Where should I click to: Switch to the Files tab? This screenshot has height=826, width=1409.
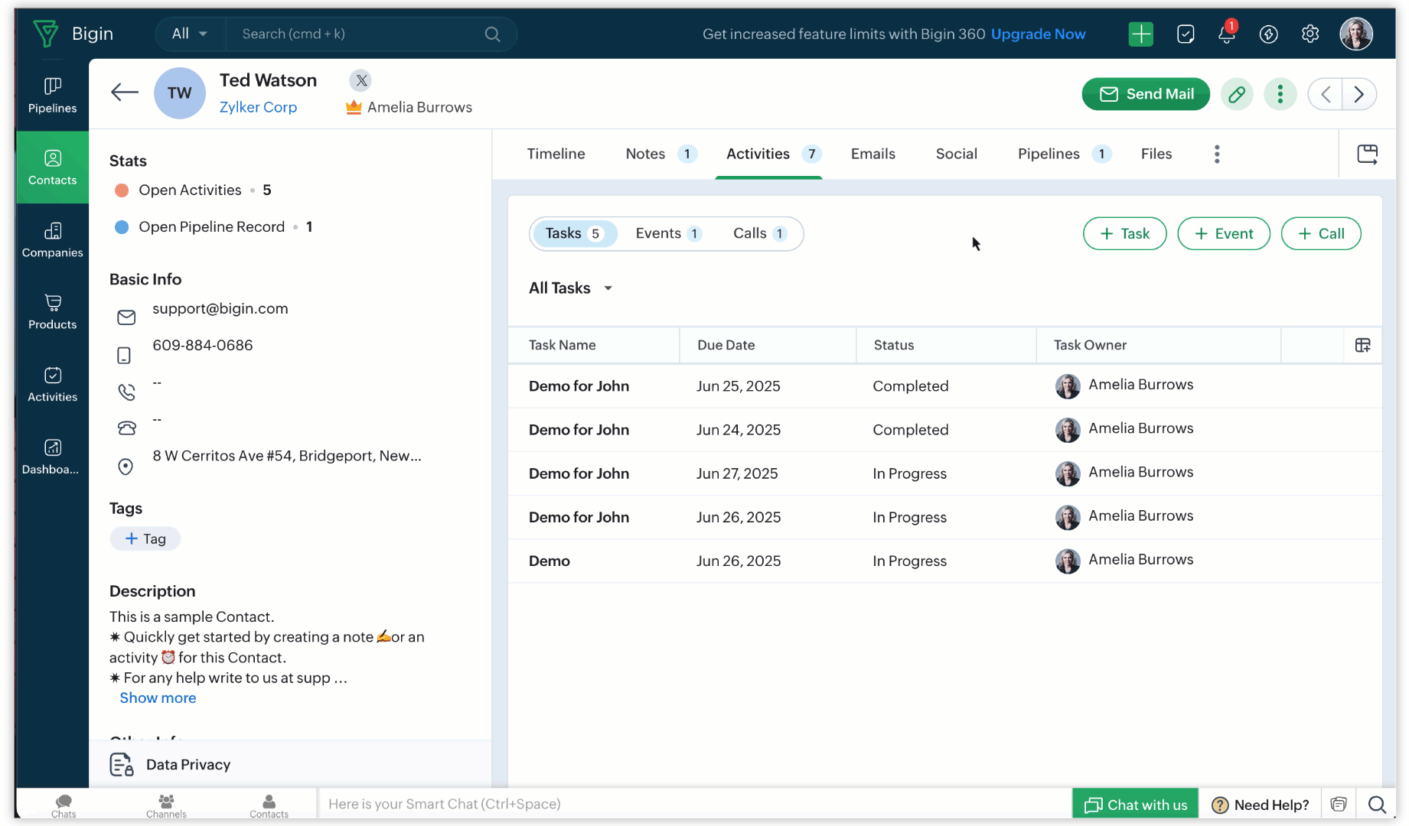1156,154
